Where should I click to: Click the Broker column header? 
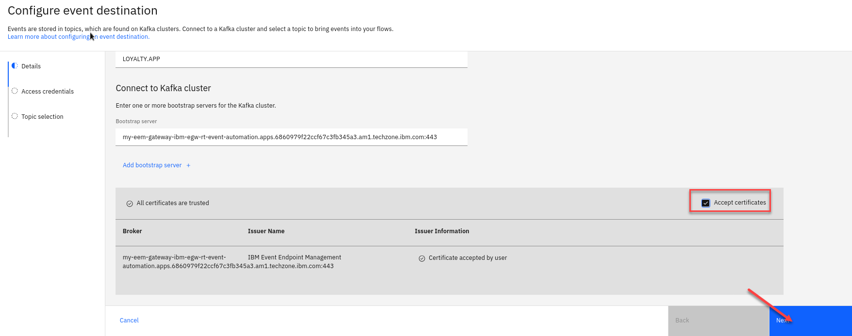point(132,231)
